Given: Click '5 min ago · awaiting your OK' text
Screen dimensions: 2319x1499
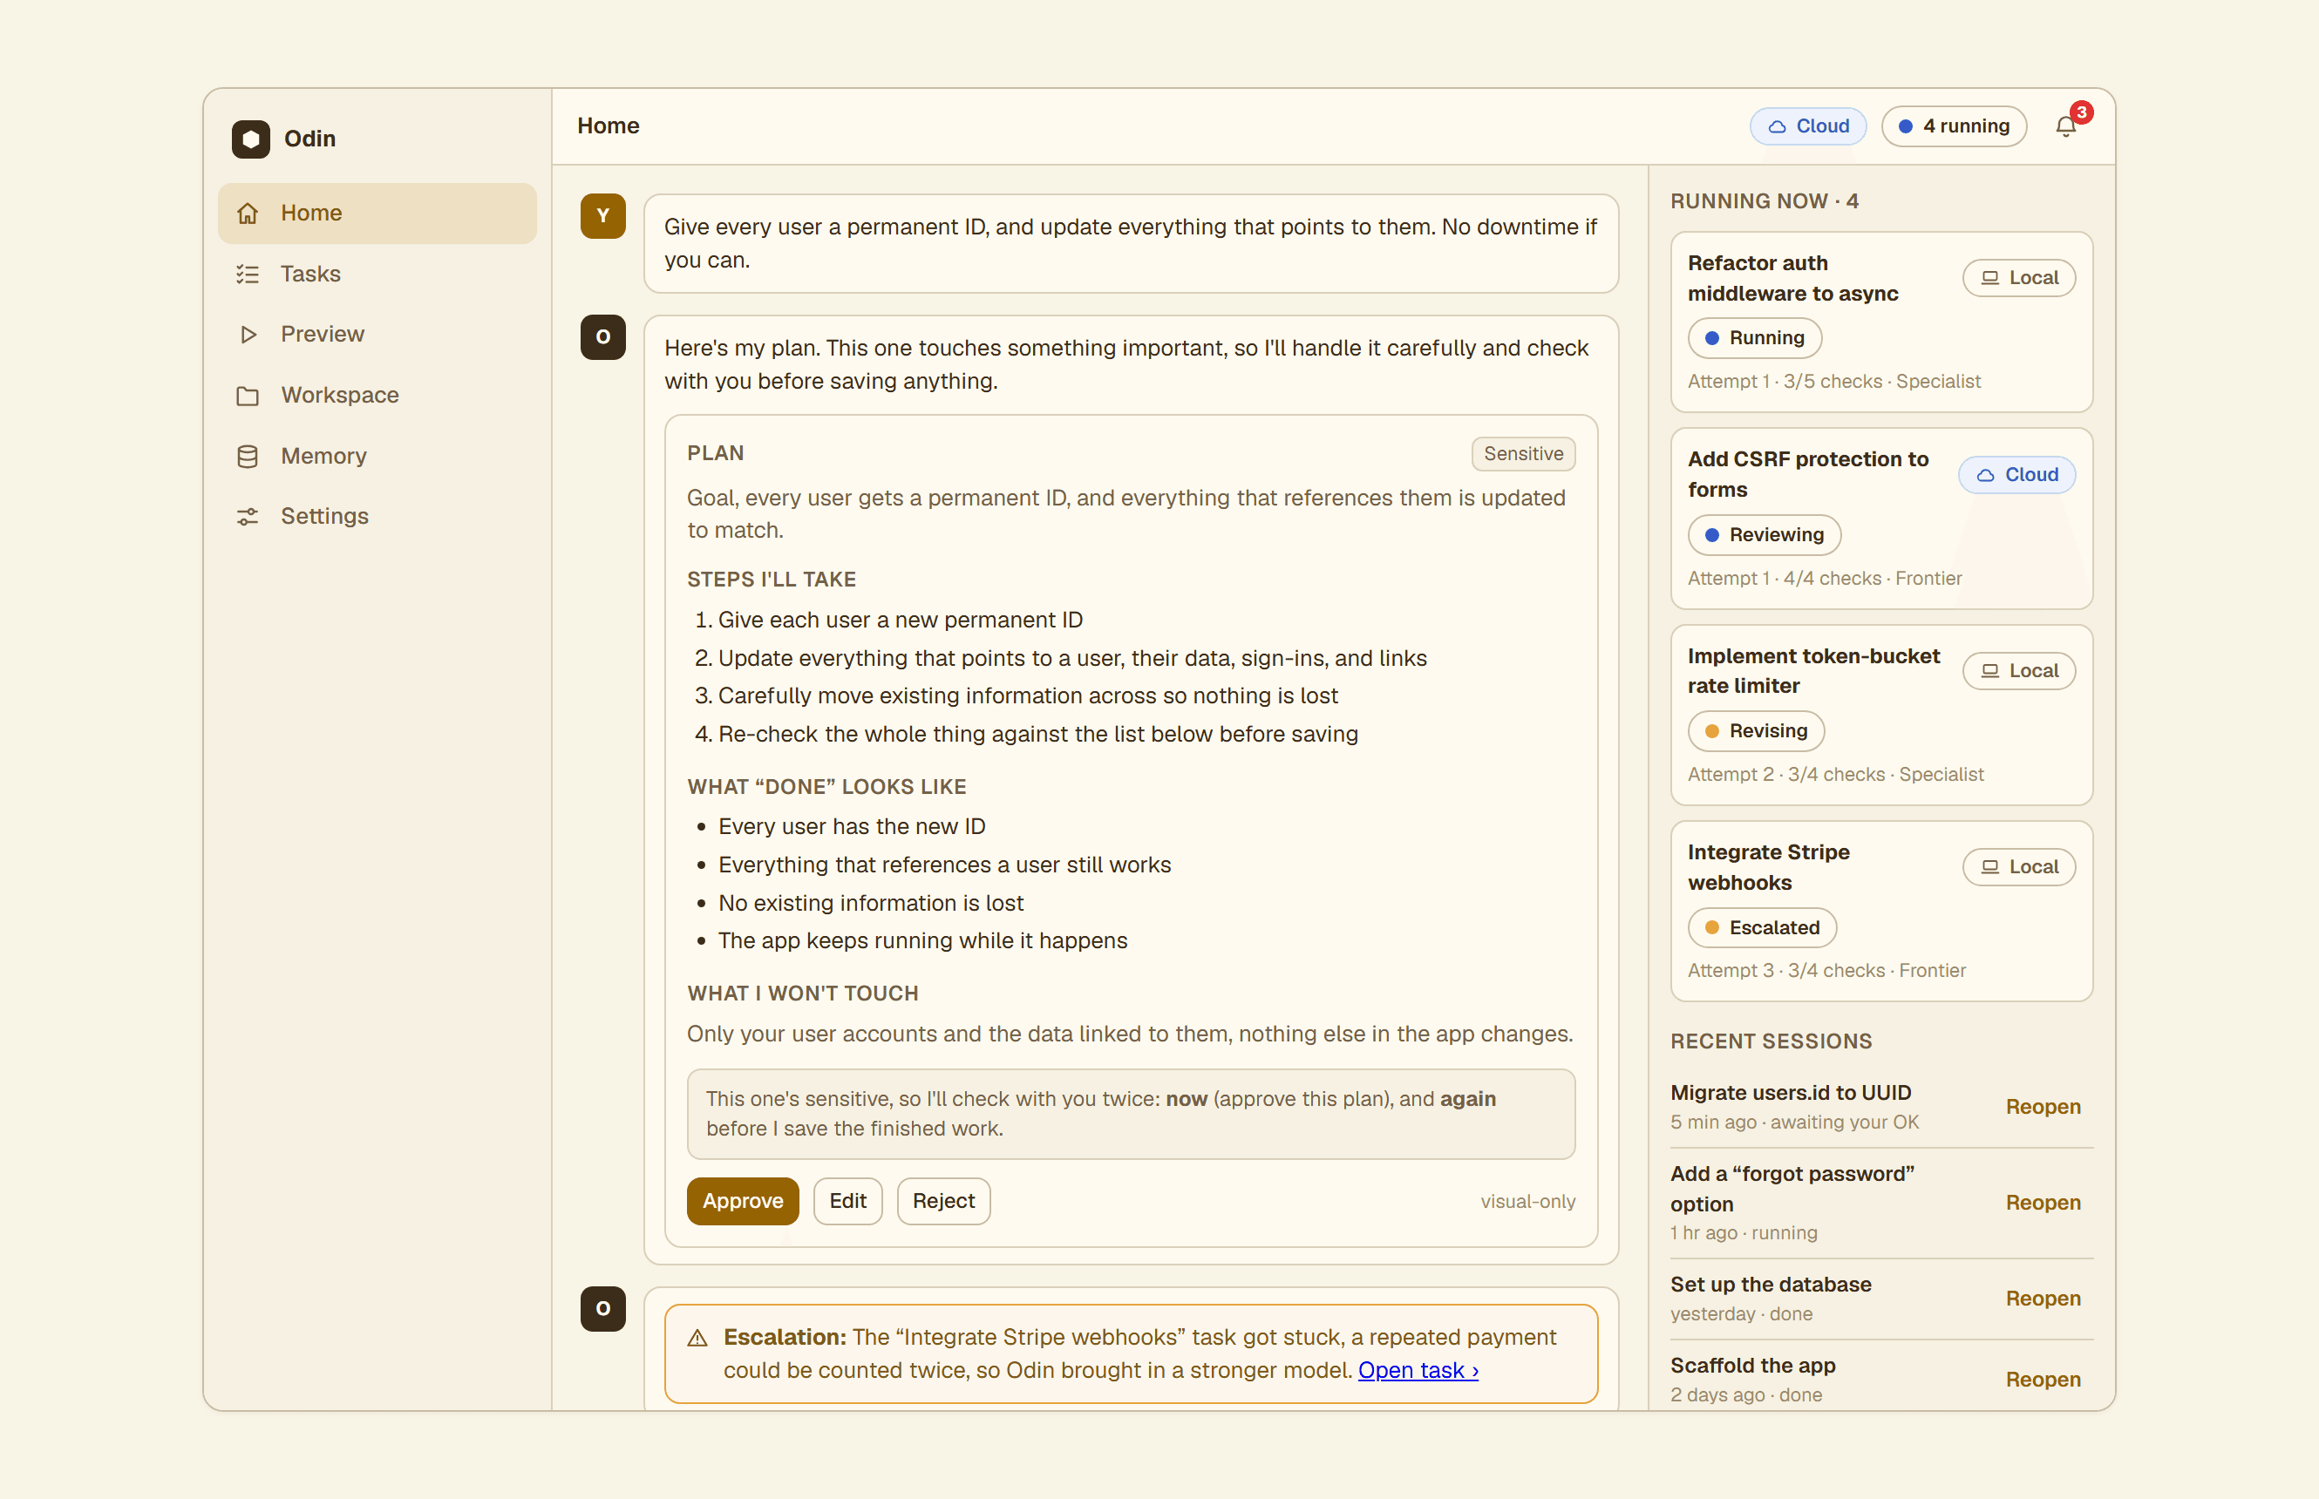Looking at the screenshot, I should coord(1794,1123).
